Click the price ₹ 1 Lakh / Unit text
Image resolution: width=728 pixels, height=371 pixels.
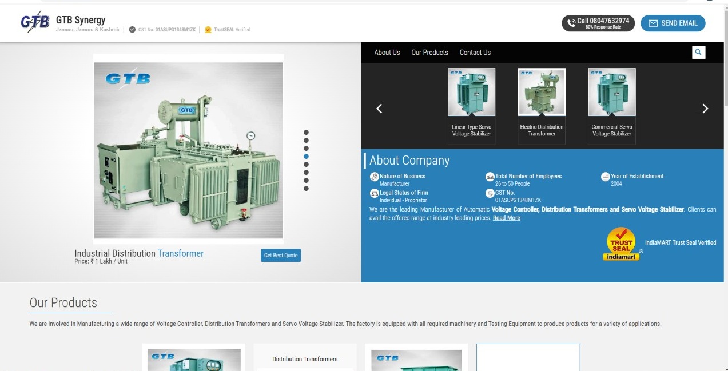101,261
